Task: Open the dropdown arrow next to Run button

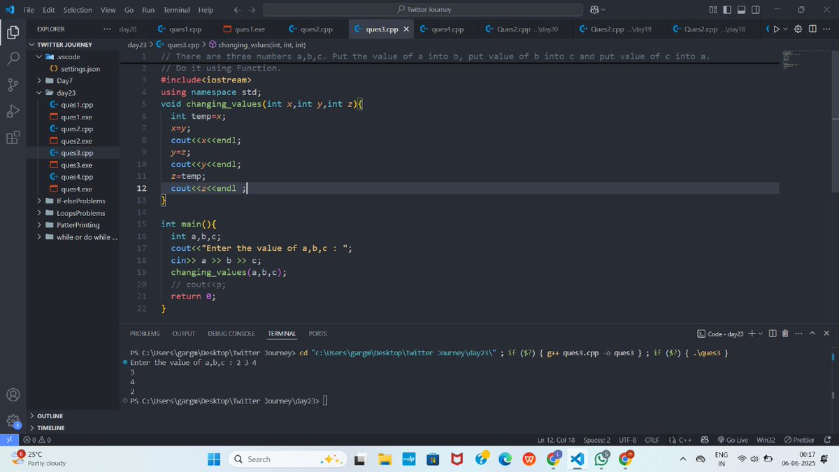Action: click(784, 29)
